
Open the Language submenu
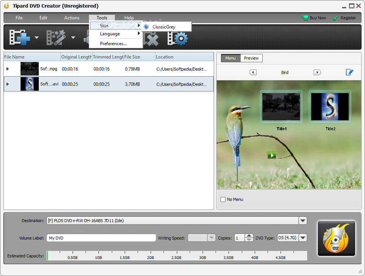coord(116,34)
